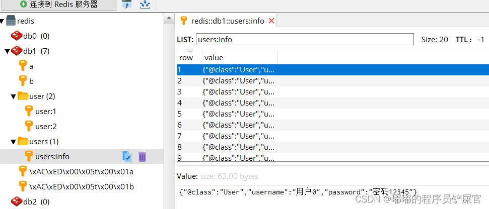This screenshot has height=209, width=489.
Task: Select list row 5
Action: click(333, 114)
